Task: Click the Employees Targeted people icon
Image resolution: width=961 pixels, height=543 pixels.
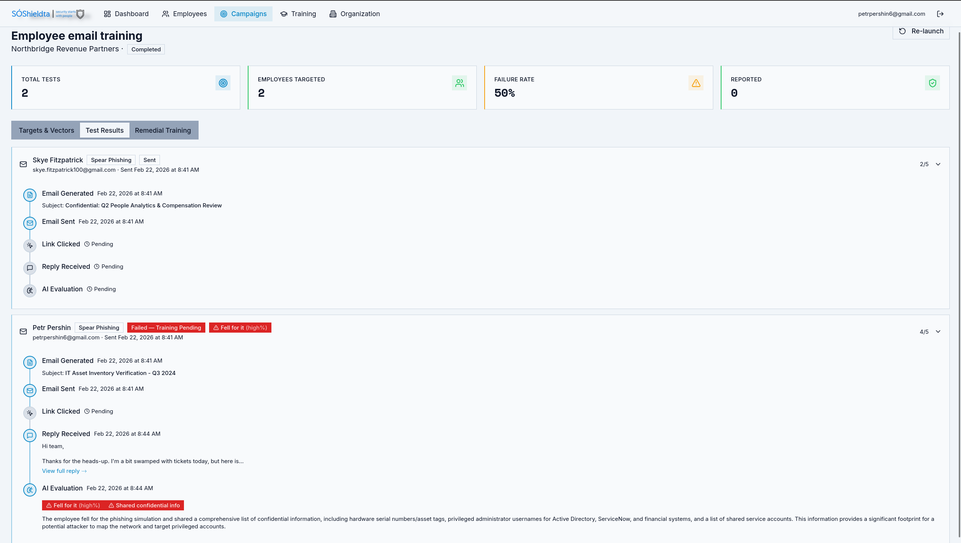Action: pyautogui.click(x=459, y=83)
